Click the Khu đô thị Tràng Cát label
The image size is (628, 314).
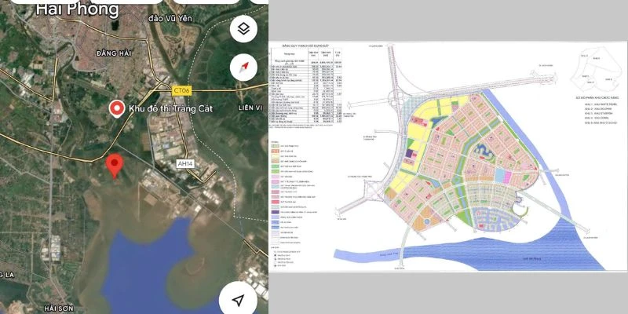click(170, 108)
